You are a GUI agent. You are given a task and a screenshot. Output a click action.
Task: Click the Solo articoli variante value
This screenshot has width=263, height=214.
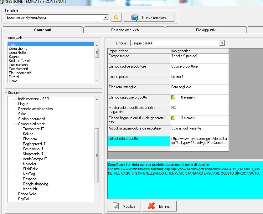(199, 131)
